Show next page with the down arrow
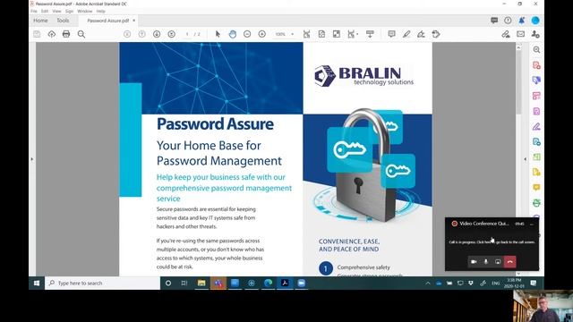The height and width of the screenshot is (322, 573). (x=157, y=34)
